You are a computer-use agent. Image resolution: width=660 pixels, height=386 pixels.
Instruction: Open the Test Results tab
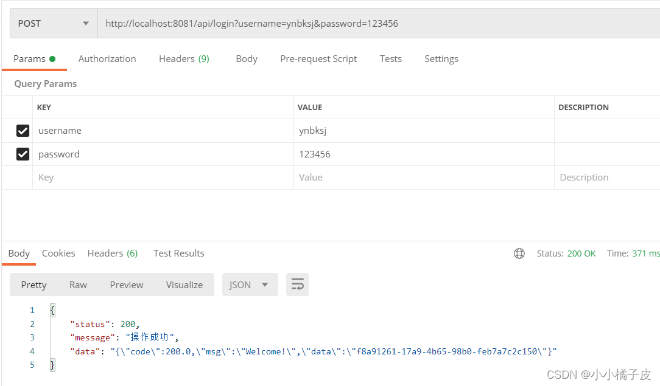[178, 253]
